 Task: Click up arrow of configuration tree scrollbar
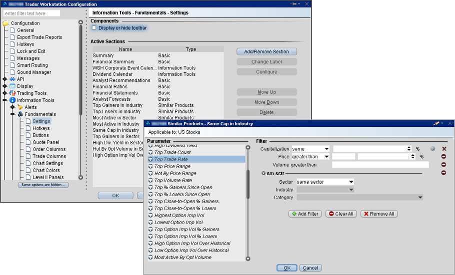click(80, 22)
